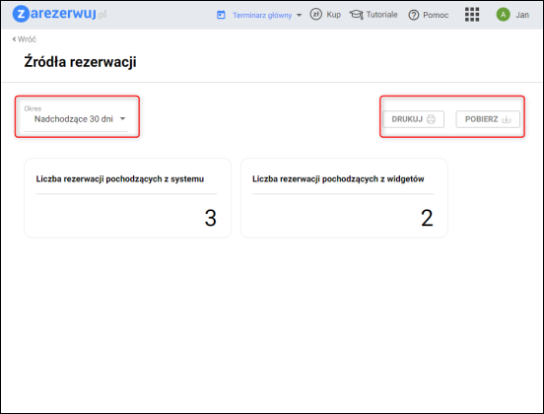The height and width of the screenshot is (414, 544).
Task: Click the arrow next to Nadchodzące 30 dni
Action: pyautogui.click(x=122, y=118)
